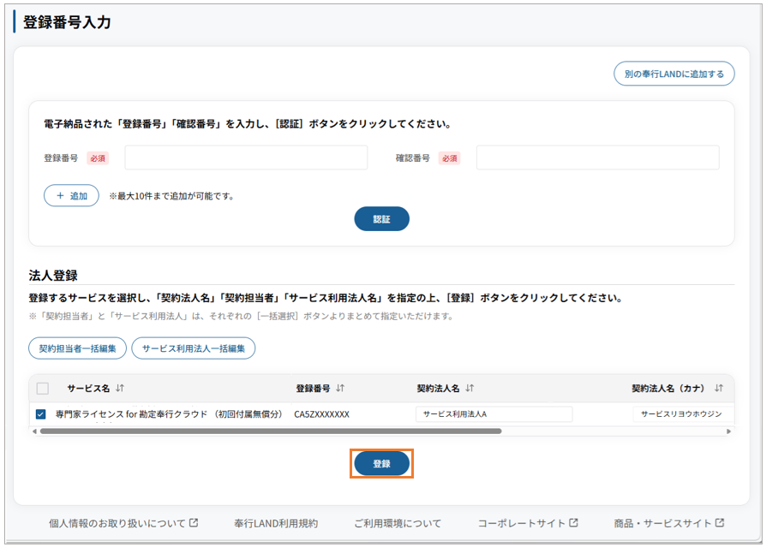This screenshot has width=766, height=547.
Task: Click the 登録番号入力 page title
Action: (x=67, y=22)
